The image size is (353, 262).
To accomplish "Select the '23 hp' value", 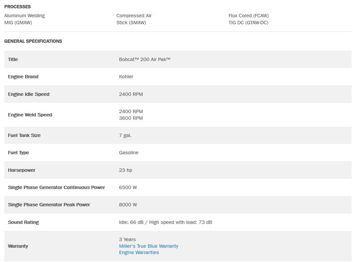I will click(x=125, y=170).
